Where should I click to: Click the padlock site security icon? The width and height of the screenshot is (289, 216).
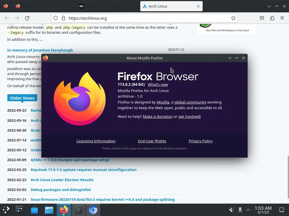64,18
